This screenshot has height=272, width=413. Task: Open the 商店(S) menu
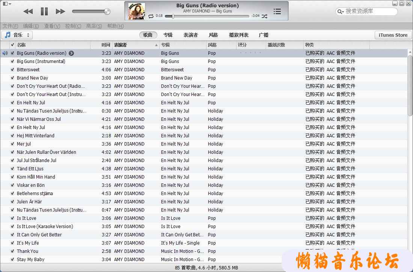[x=94, y=26]
